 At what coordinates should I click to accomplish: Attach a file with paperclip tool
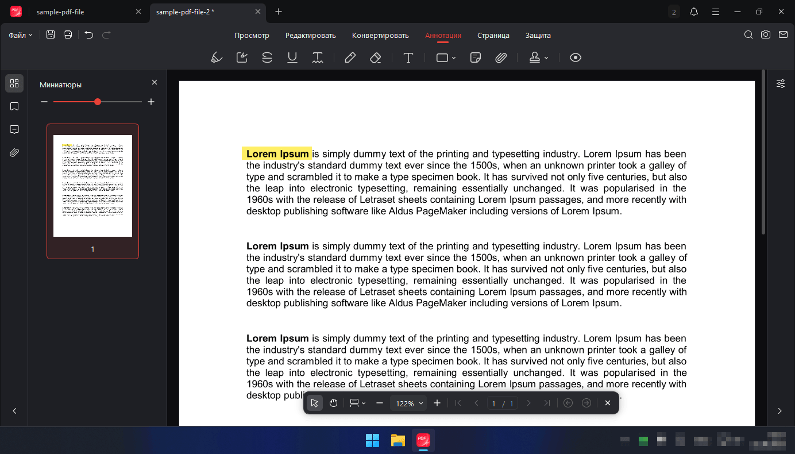point(501,57)
